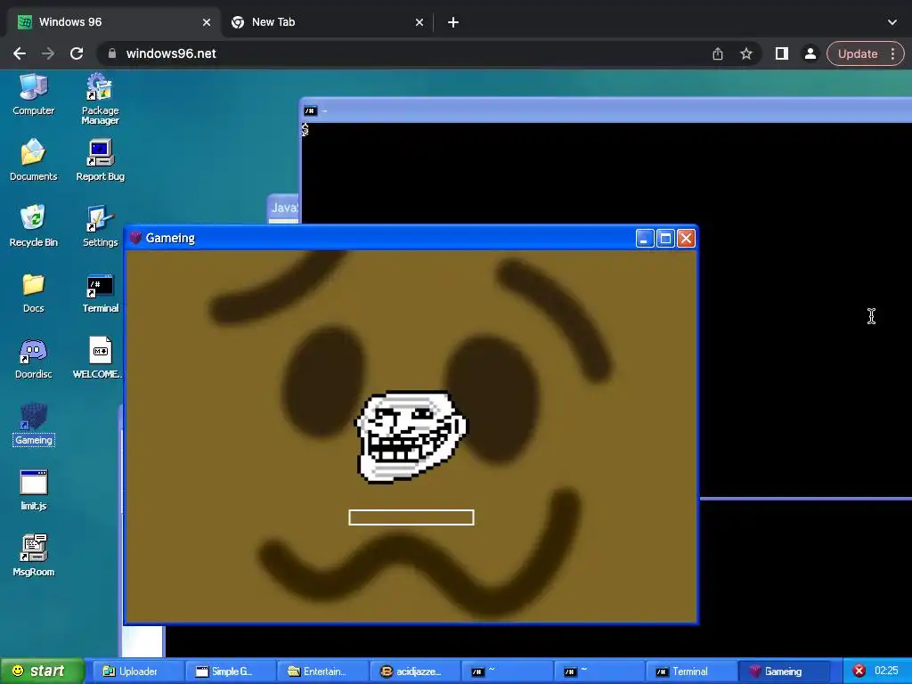Click the white outlined bar in Gameing
This screenshot has width=912, height=684.
[411, 517]
